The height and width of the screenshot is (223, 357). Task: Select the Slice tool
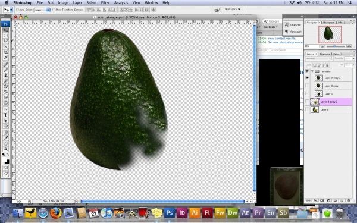[6, 58]
